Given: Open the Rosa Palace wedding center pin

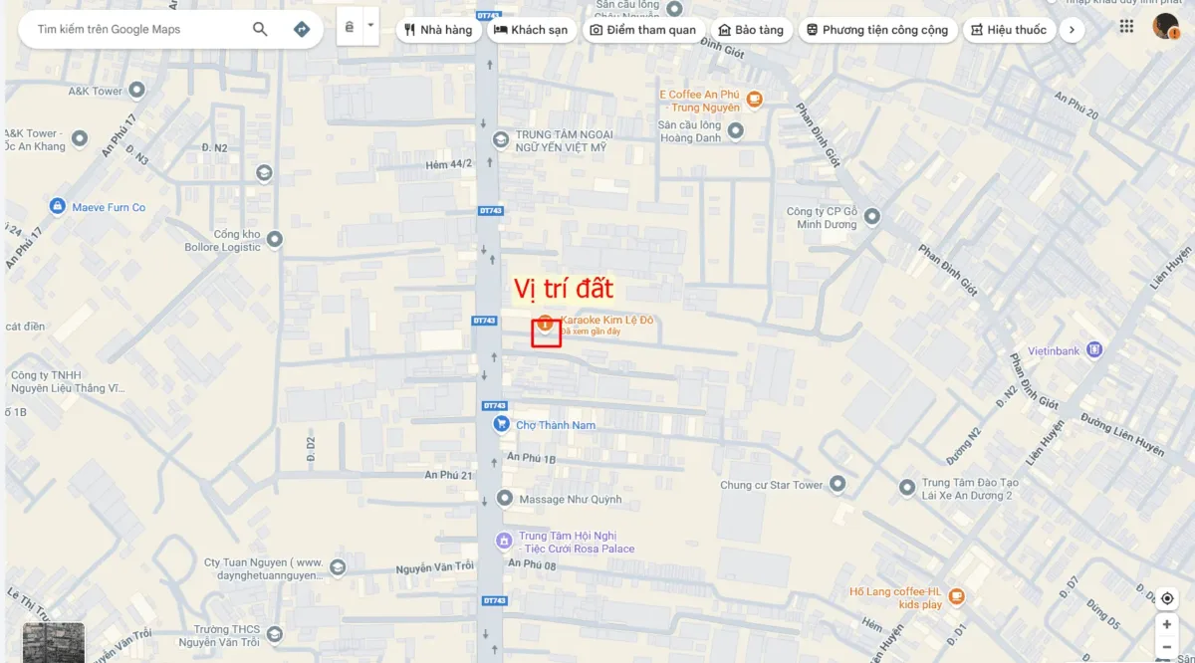Looking at the screenshot, I should click(x=504, y=541).
